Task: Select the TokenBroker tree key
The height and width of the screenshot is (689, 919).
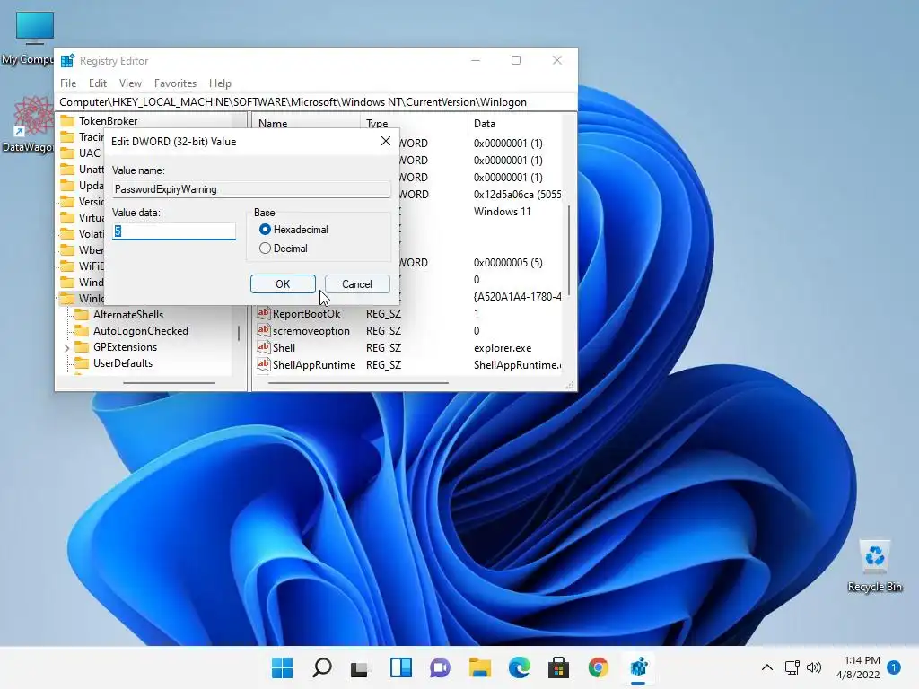Action: click(108, 121)
